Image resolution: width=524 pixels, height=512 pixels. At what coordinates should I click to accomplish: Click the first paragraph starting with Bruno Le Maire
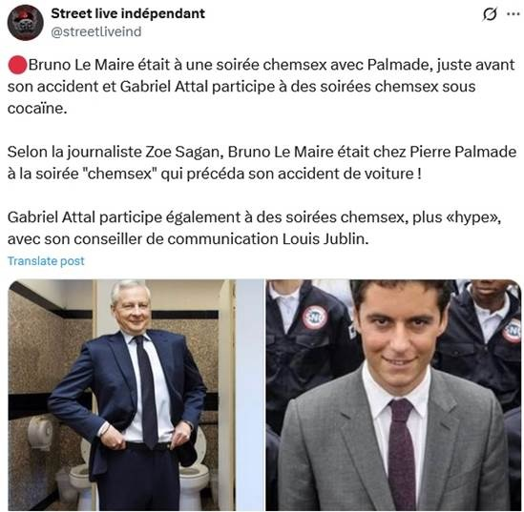[x=262, y=87]
